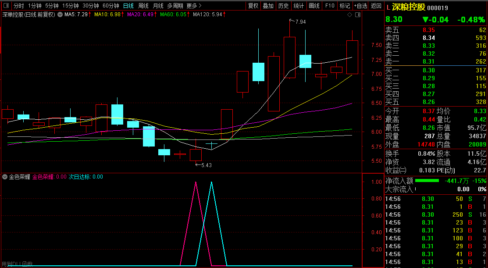
Task: Click the 返回 back button
Action: point(376,6)
